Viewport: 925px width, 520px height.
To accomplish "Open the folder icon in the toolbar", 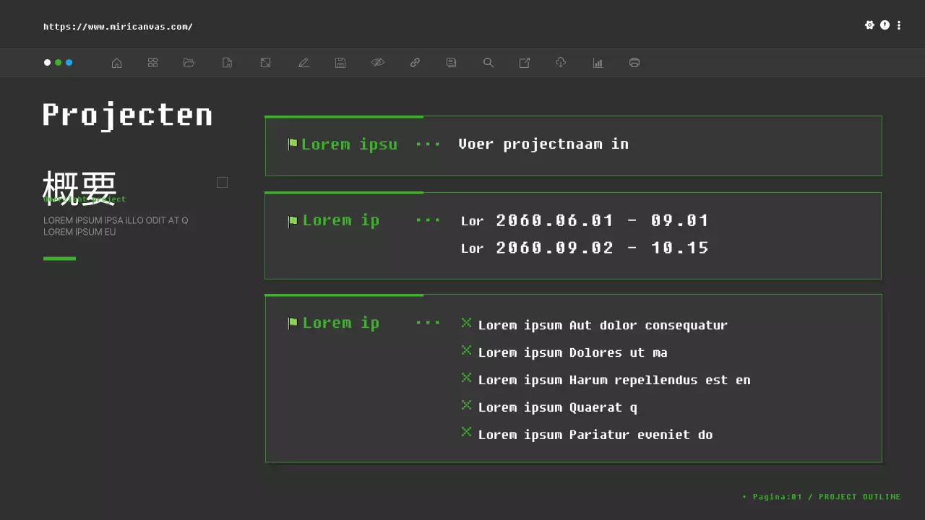I will pos(189,63).
